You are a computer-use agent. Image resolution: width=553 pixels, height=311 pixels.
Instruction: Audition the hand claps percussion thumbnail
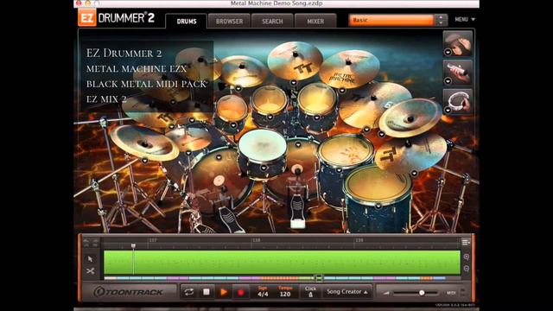click(x=457, y=44)
